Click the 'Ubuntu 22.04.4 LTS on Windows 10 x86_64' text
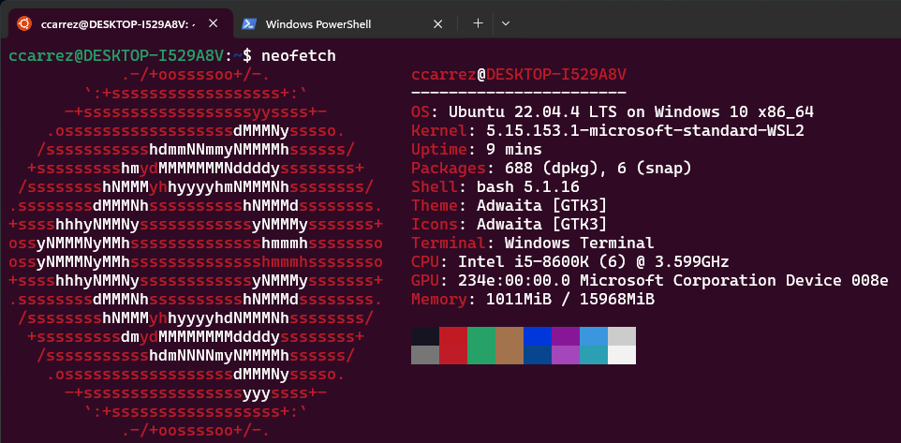Screen dimensions: 901x443 tap(631, 112)
